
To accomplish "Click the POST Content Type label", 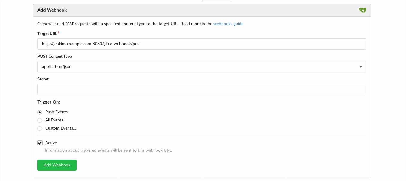I will coord(54,56).
